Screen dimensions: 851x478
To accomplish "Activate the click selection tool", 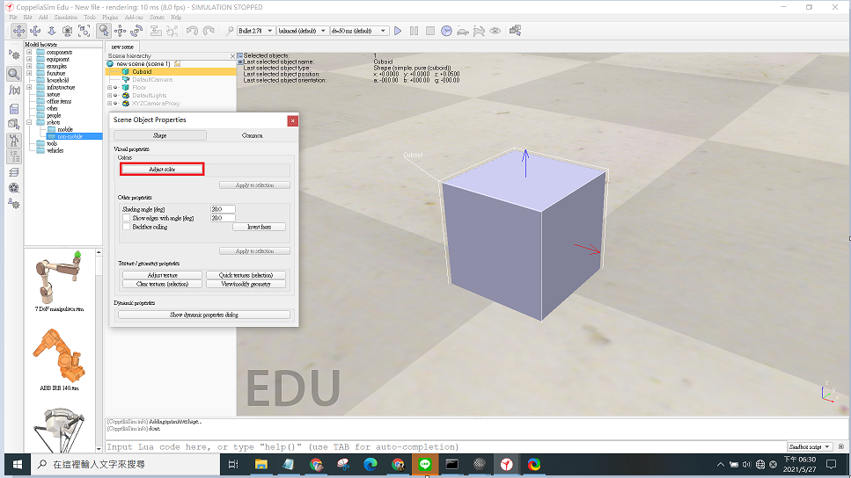I will click(103, 31).
